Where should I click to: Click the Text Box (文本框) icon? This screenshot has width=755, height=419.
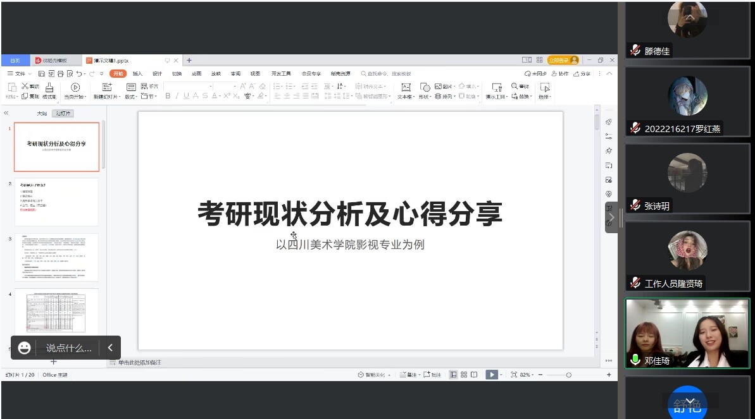click(406, 87)
